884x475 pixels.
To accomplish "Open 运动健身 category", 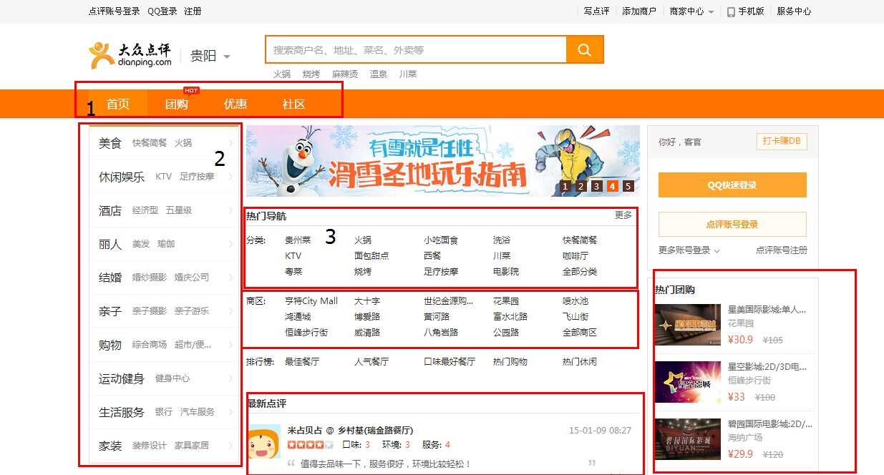I will point(122,378).
